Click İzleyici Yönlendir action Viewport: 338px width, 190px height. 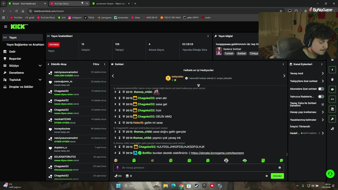pyautogui.click(x=300, y=126)
